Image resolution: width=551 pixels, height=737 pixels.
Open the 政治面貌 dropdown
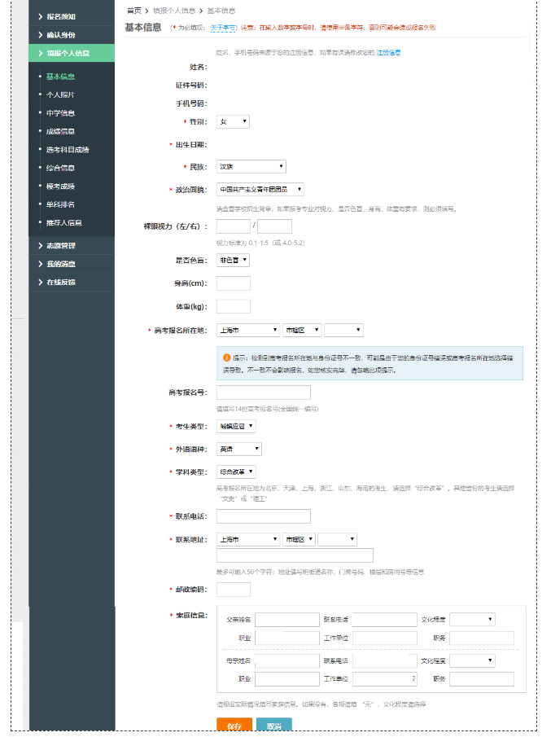pos(260,190)
